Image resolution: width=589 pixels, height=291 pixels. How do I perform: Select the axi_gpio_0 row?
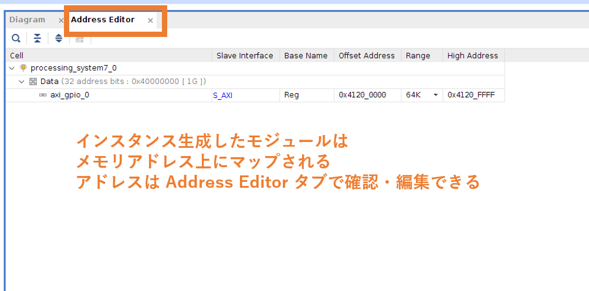(x=255, y=96)
